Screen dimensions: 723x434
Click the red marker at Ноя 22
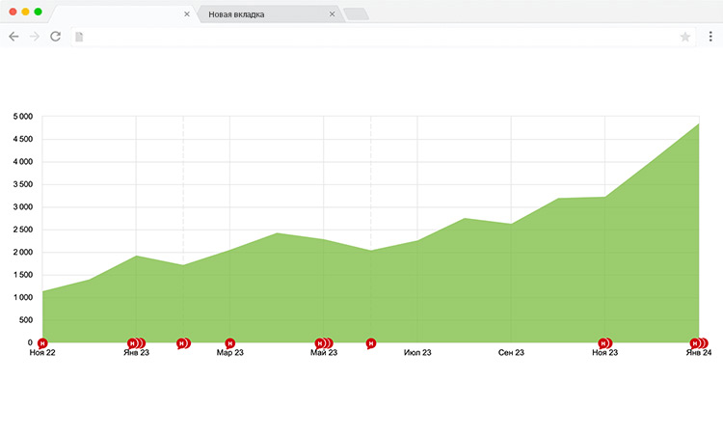coord(42,343)
